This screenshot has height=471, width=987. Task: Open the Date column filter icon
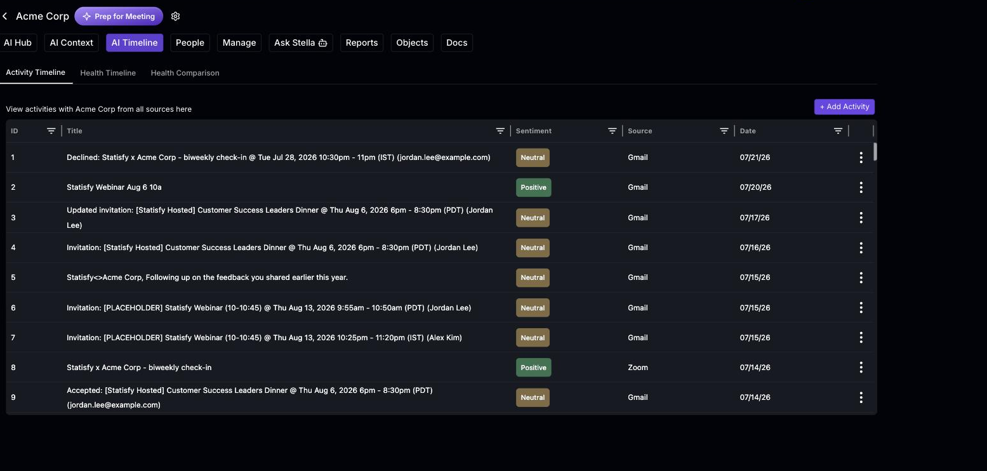(x=838, y=131)
